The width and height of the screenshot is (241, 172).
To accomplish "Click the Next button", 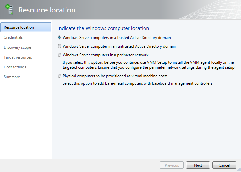I will point(198,165).
